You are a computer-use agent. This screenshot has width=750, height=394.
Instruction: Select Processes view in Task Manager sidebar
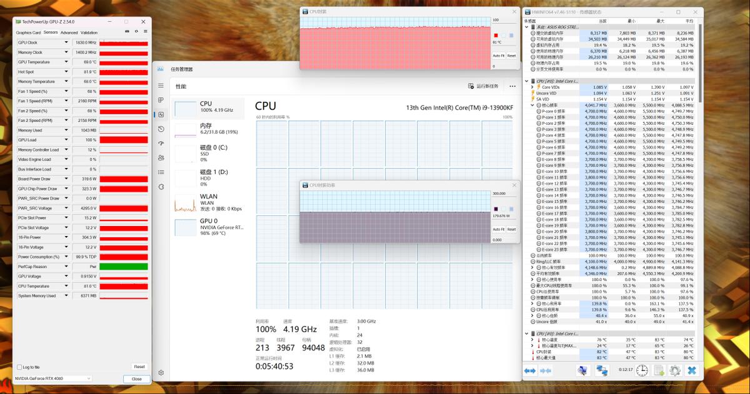point(161,99)
